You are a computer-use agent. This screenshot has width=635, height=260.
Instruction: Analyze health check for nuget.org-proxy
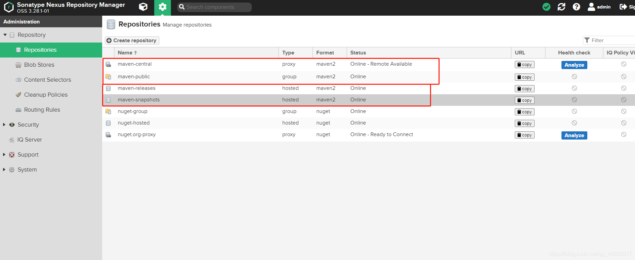pyautogui.click(x=574, y=135)
